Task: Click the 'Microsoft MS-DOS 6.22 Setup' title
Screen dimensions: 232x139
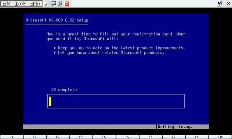Action: pyautogui.click(x=57, y=20)
